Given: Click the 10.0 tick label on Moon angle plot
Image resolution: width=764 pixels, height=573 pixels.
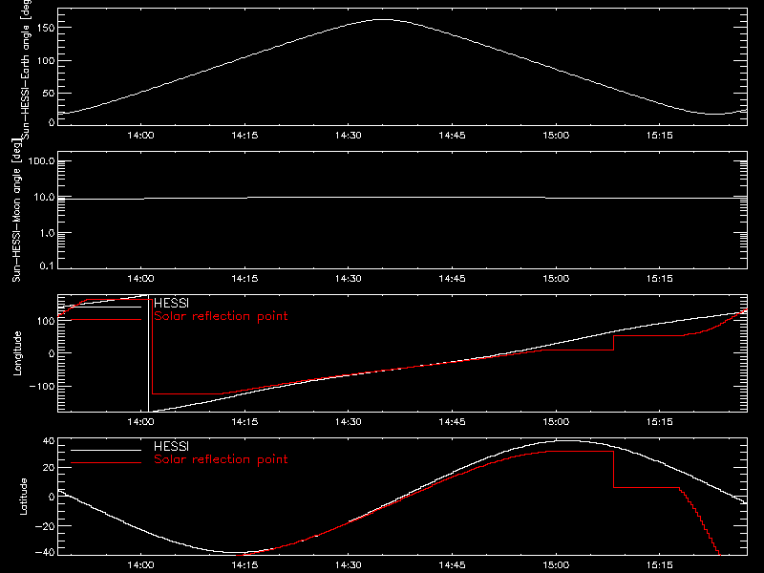Looking at the screenshot, I should 44,198.
